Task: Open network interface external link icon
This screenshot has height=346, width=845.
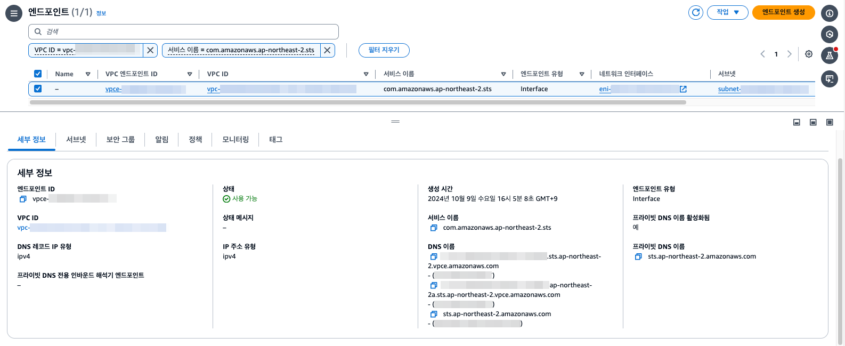Action: 683,89
